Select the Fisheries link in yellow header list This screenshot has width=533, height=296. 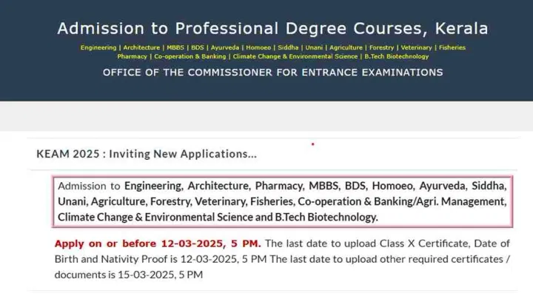click(452, 47)
